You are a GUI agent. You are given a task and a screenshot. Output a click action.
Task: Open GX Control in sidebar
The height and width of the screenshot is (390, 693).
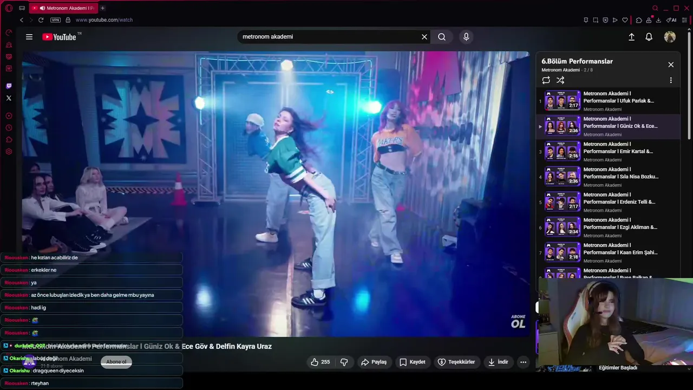(9, 33)
